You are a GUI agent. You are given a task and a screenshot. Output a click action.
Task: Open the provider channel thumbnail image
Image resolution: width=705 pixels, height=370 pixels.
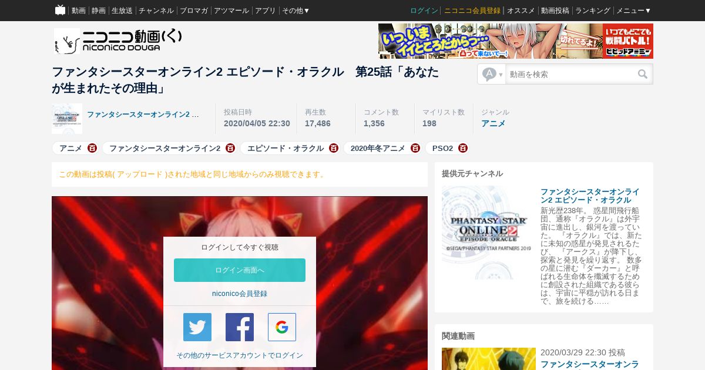point(488,233)
